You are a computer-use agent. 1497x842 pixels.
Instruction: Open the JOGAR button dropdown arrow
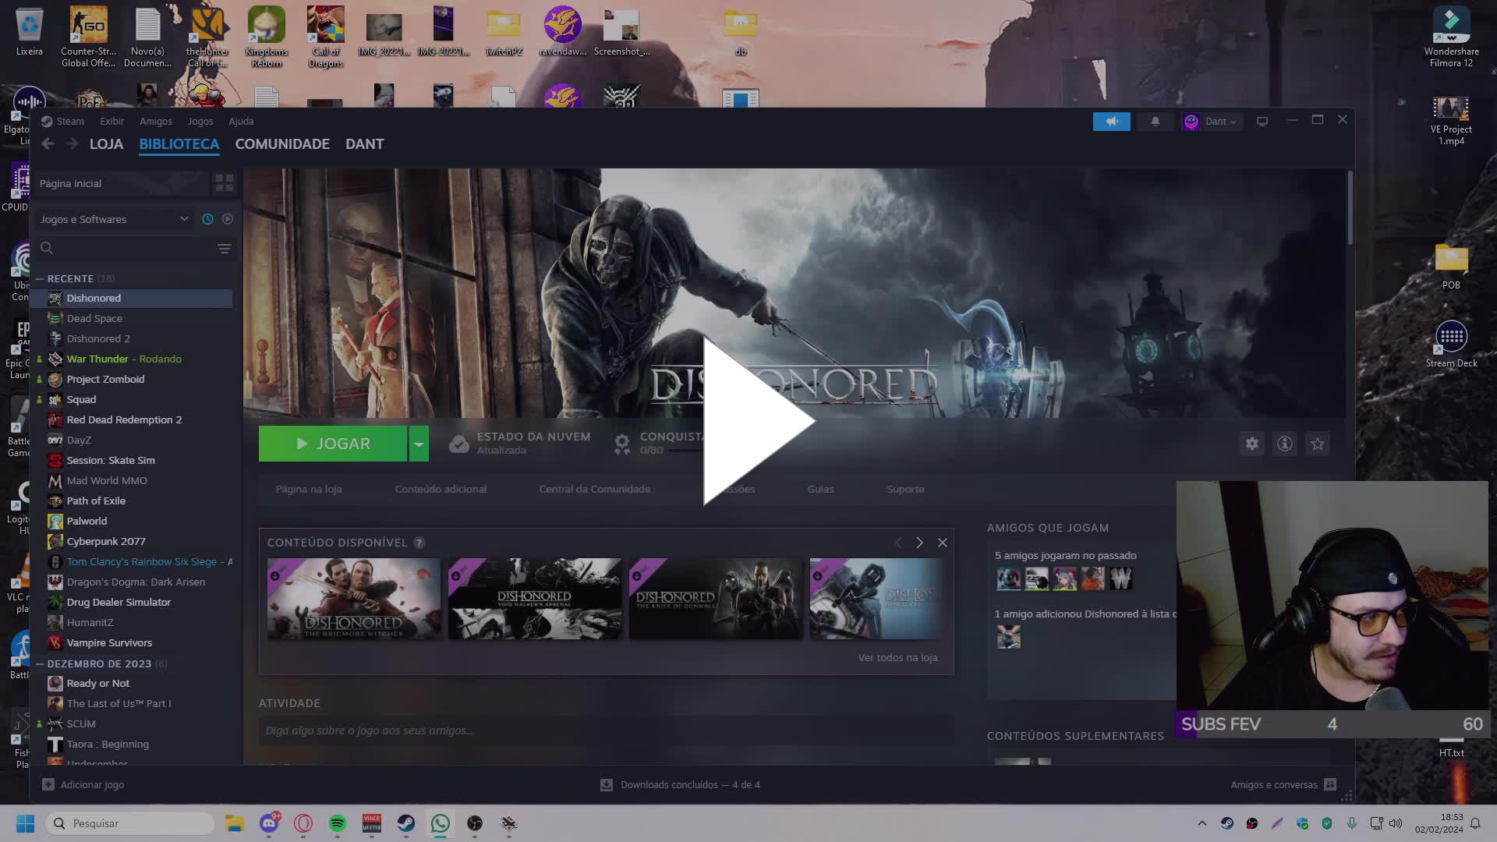[419, 444]
